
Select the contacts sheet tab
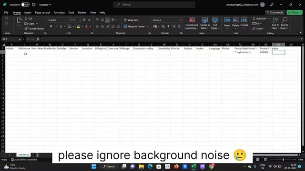point(23,154)
